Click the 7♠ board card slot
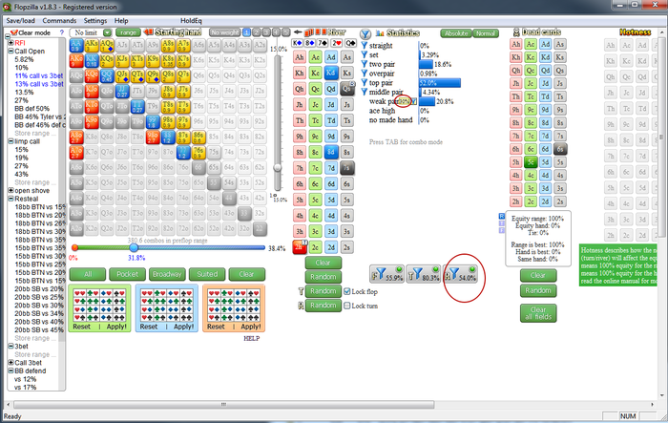Viewport: 668px width, 423px height. click(323, 43)
